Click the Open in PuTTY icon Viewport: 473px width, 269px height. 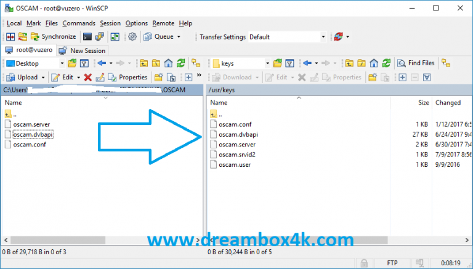coord(100,37)
